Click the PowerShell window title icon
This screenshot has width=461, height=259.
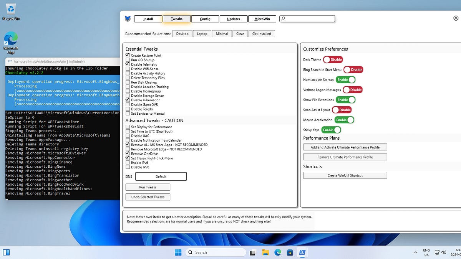9,61
